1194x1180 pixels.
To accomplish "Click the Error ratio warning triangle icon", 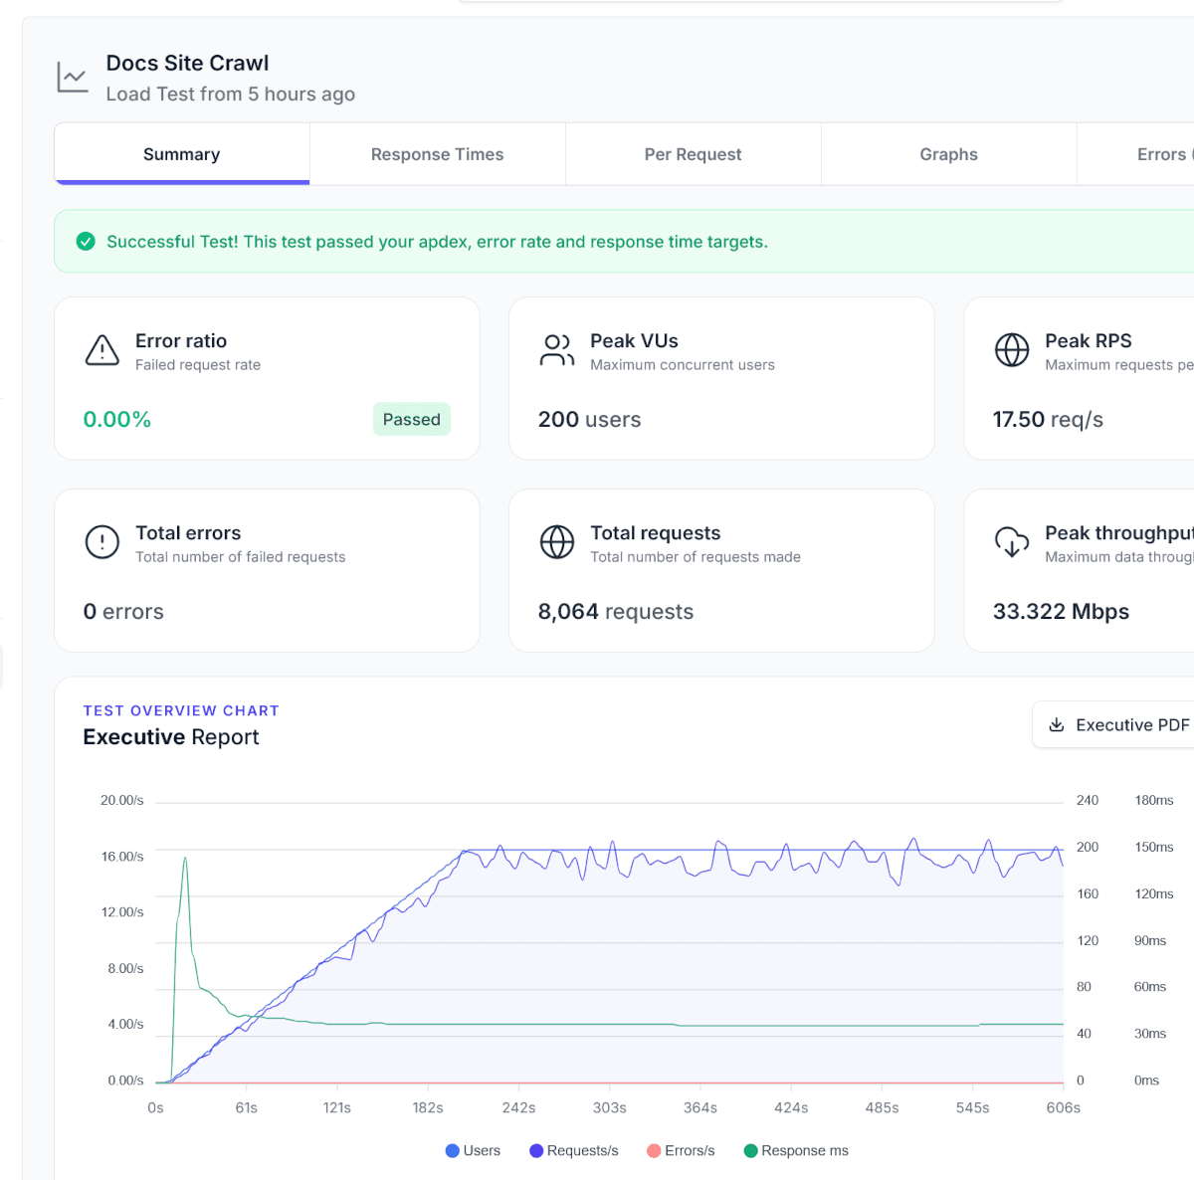I will pyautogui.click(x=101, y=350).
